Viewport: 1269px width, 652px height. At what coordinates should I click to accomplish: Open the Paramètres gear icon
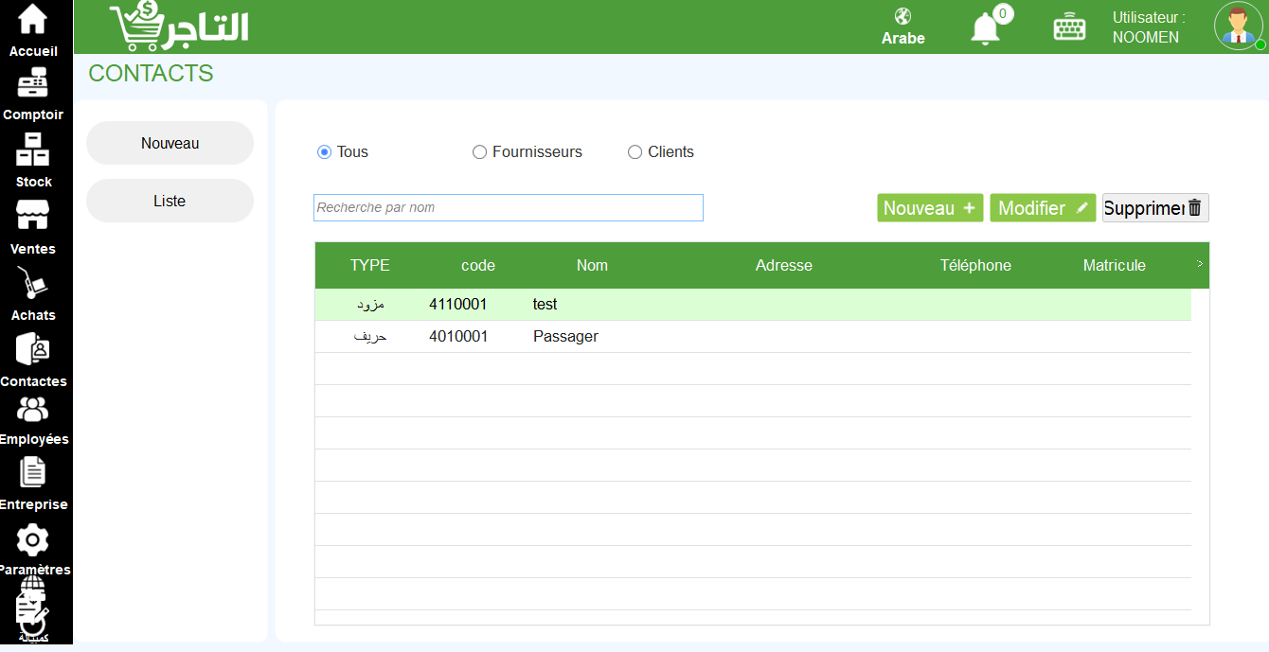tap(33, 539)
